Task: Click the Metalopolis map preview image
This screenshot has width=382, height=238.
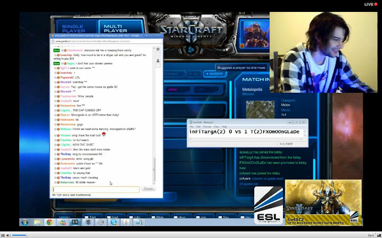Action: pos(260,109)
